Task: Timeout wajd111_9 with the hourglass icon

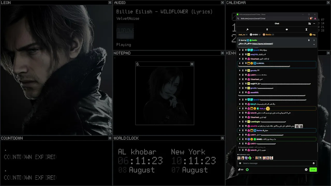Action: [243, 84]
